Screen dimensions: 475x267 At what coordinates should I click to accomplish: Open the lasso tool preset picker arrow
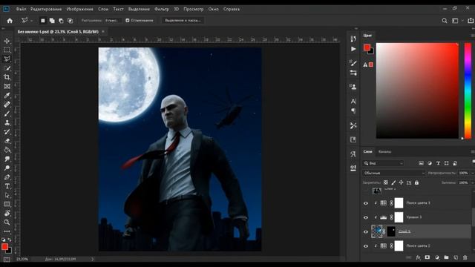[x=31, y=21]
